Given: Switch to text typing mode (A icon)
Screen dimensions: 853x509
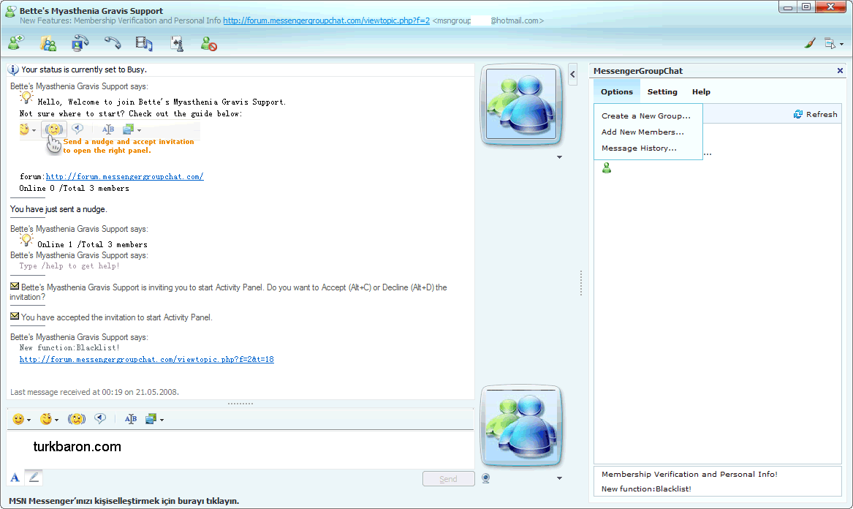Looking at the screenshot, I should coord(15,478).
